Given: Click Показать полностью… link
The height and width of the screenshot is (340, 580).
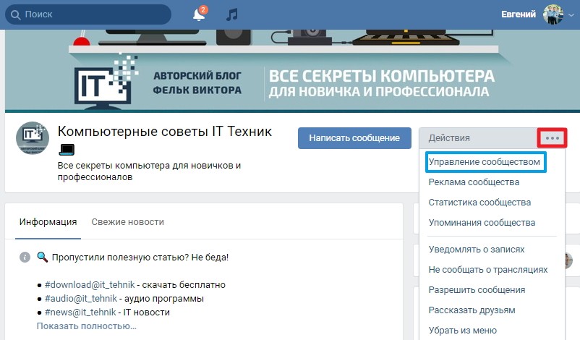Looking at the screenshot, I should tap(87, 326).
